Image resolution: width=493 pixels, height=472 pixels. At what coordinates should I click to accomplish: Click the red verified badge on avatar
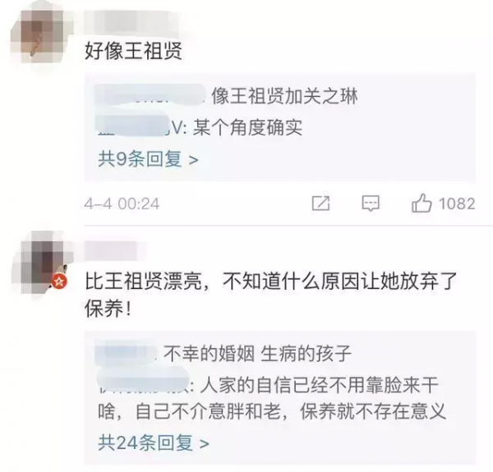pyautogui.click(x=59, y=281)
